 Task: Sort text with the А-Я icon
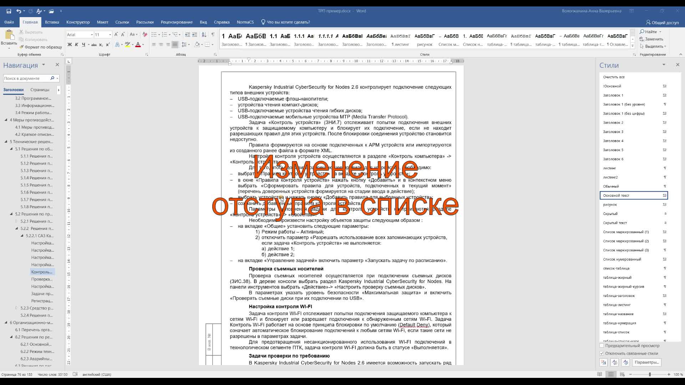[x=204, y=35]
